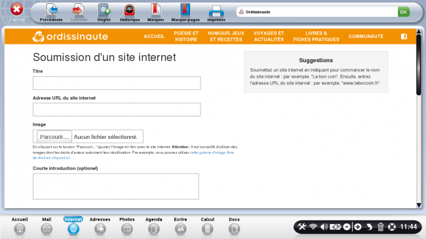The image size is (426, 239).
Task: Open the Historique browsing history
Action: click(130, 12)
